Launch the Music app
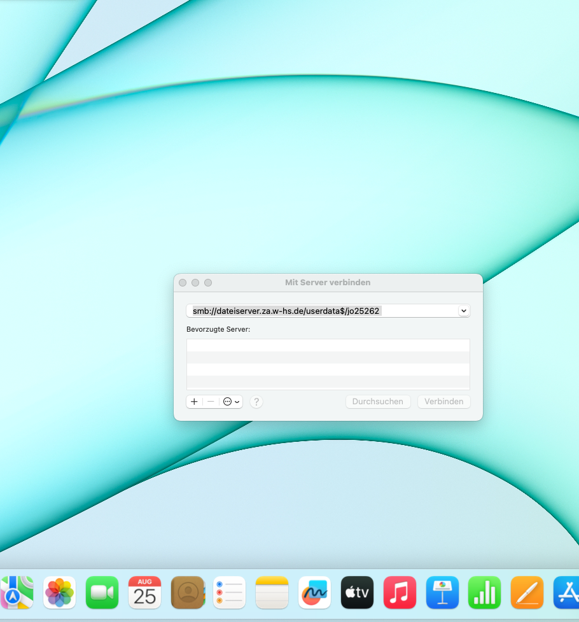Image resolution: width=579 pixels, height=622 pixels. (x=400, y=592)
